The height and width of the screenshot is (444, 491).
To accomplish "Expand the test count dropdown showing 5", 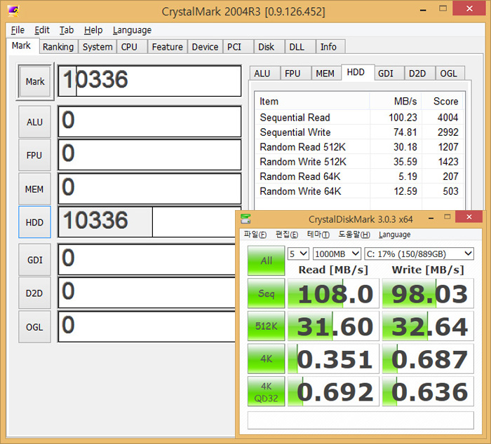I will point(298,254).
